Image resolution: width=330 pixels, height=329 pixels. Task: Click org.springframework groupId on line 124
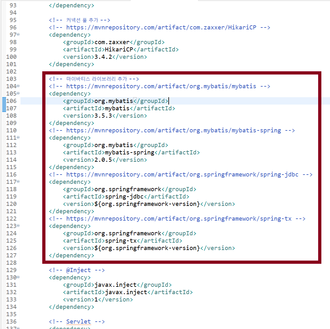click(128, 233)
